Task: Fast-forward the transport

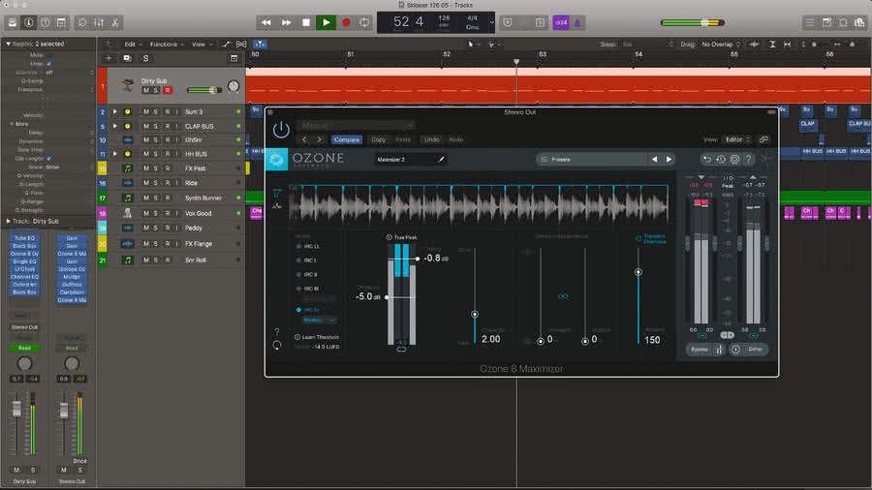Action: click(x=286, y=23)
